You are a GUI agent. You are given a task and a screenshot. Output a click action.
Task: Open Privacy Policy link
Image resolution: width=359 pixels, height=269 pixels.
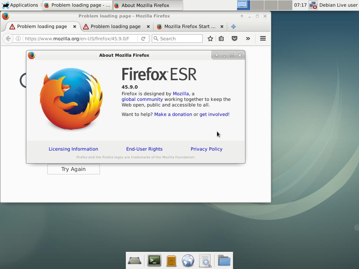click(206, 149)
